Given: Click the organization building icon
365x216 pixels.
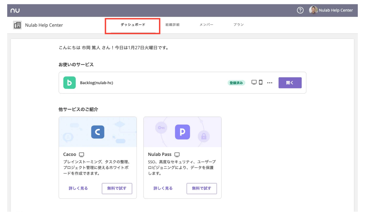Looking at the screenshot, I should click(17, 25).
